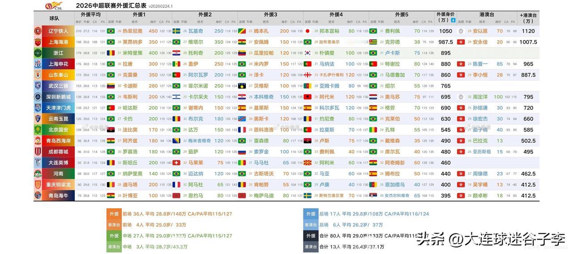Click the 浙江 team crest
573x254 pixels.
pos(38,53)
